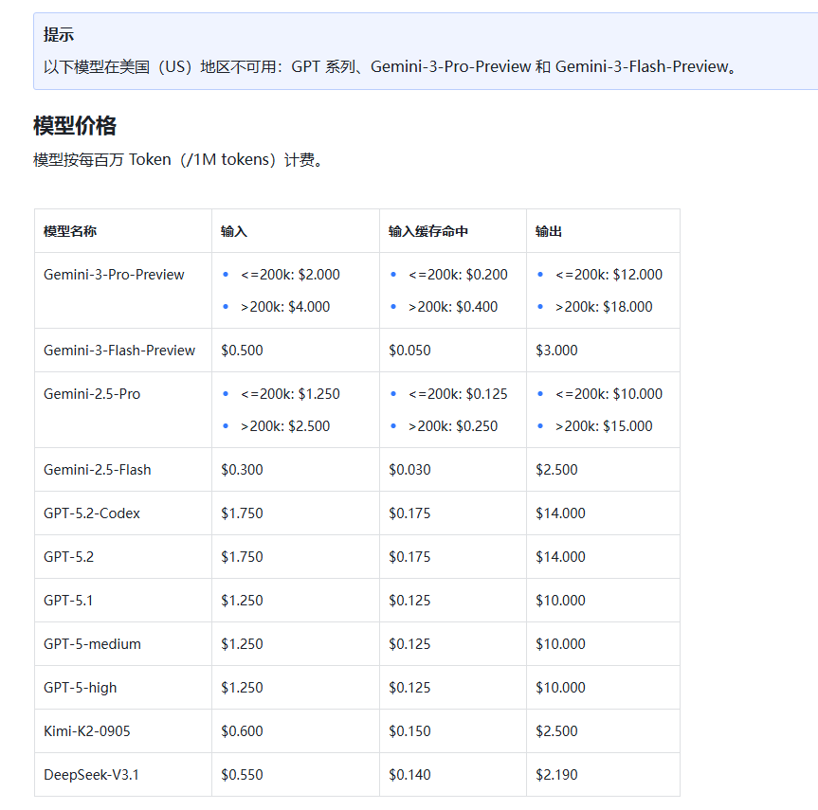Select the GPT-5-medium row name
The width and height of the screenshot is (818, 810).
[92, 644]
